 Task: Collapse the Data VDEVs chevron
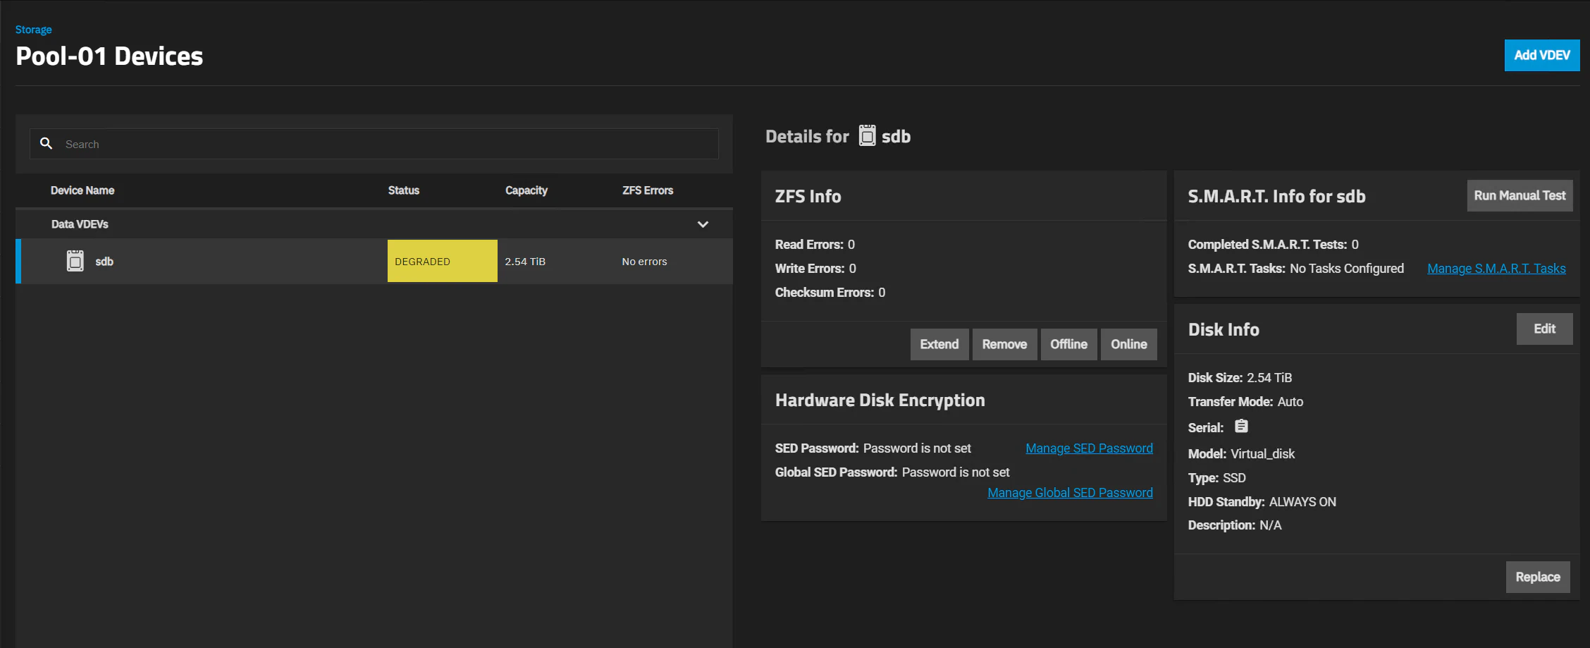point(703,224)
